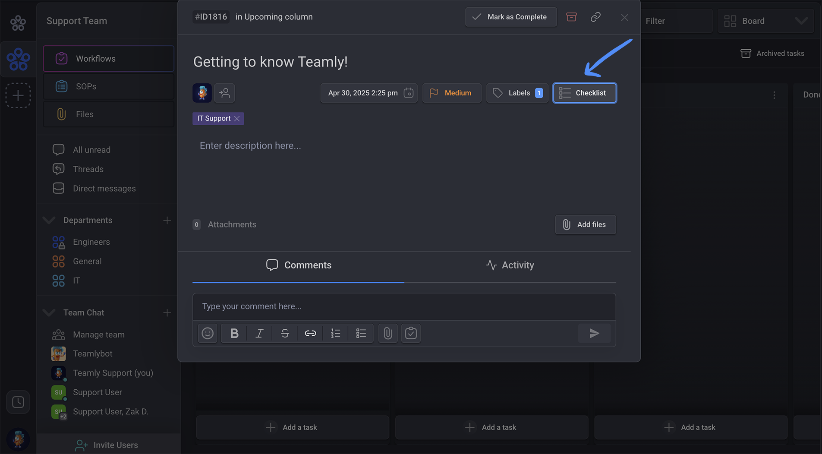Toggle italic formatting in comment
Screen dimensions: 822x454
(x=259, y=333)
